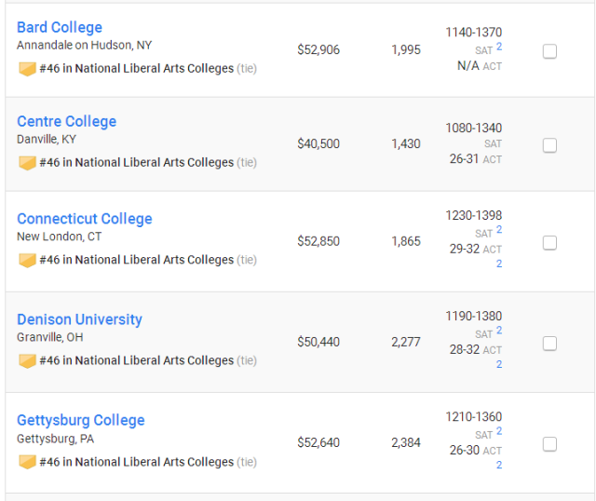
Task: Click the ranking badge icon for Gettysburg College
Action: pyautogui.click(x=27, y=462)
